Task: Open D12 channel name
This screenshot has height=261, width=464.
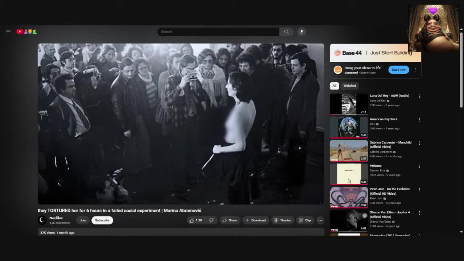Action: (x=372, y=124)
